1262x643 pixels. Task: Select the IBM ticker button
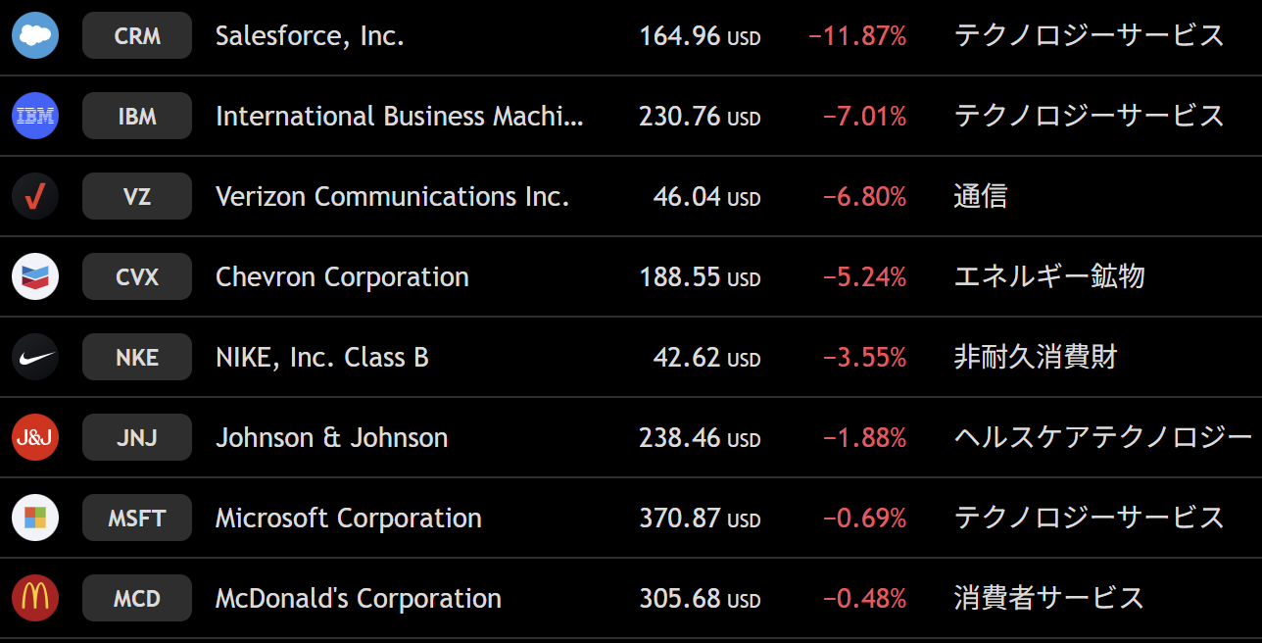click(x=137, y=117)
